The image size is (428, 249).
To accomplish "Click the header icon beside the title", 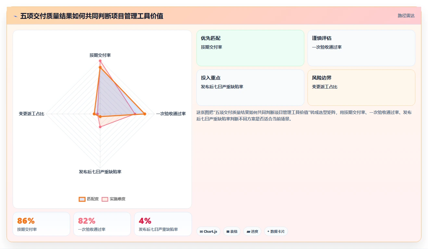I will pos(16,16).
